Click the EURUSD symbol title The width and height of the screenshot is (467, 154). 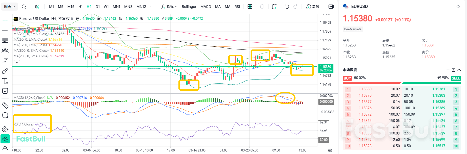[359, 7]
